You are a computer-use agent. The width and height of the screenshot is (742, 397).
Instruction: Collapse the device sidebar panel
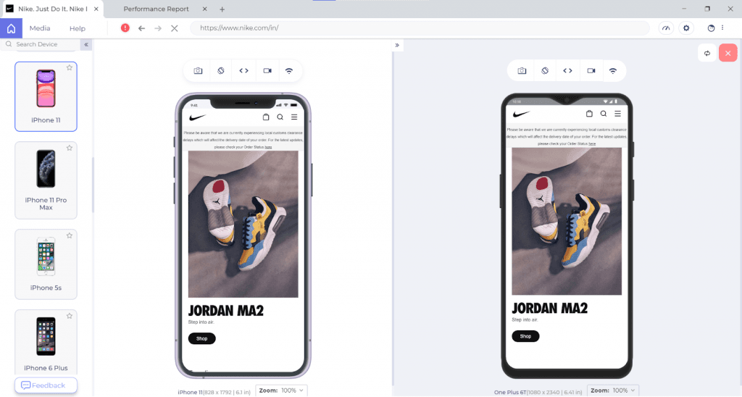coord(86,45)
